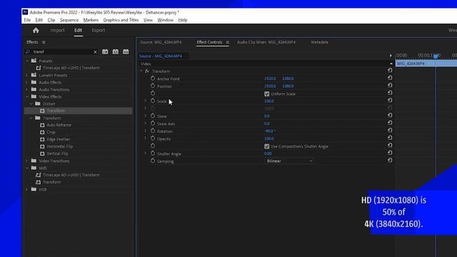Reset the Skew Axis parameter

click(x=390, y=123)
